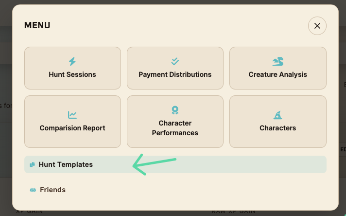Click the Friends group icon

point(33,190)
